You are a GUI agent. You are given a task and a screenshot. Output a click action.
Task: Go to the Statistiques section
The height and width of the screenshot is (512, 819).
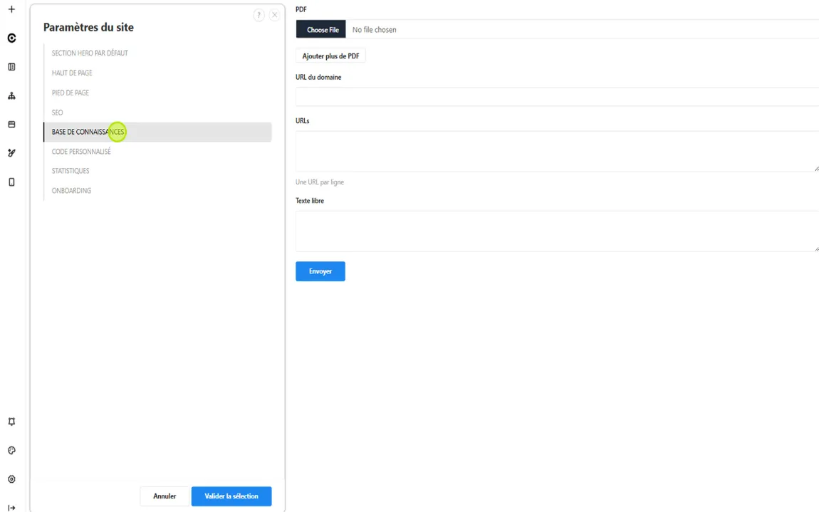pos(71,171)
